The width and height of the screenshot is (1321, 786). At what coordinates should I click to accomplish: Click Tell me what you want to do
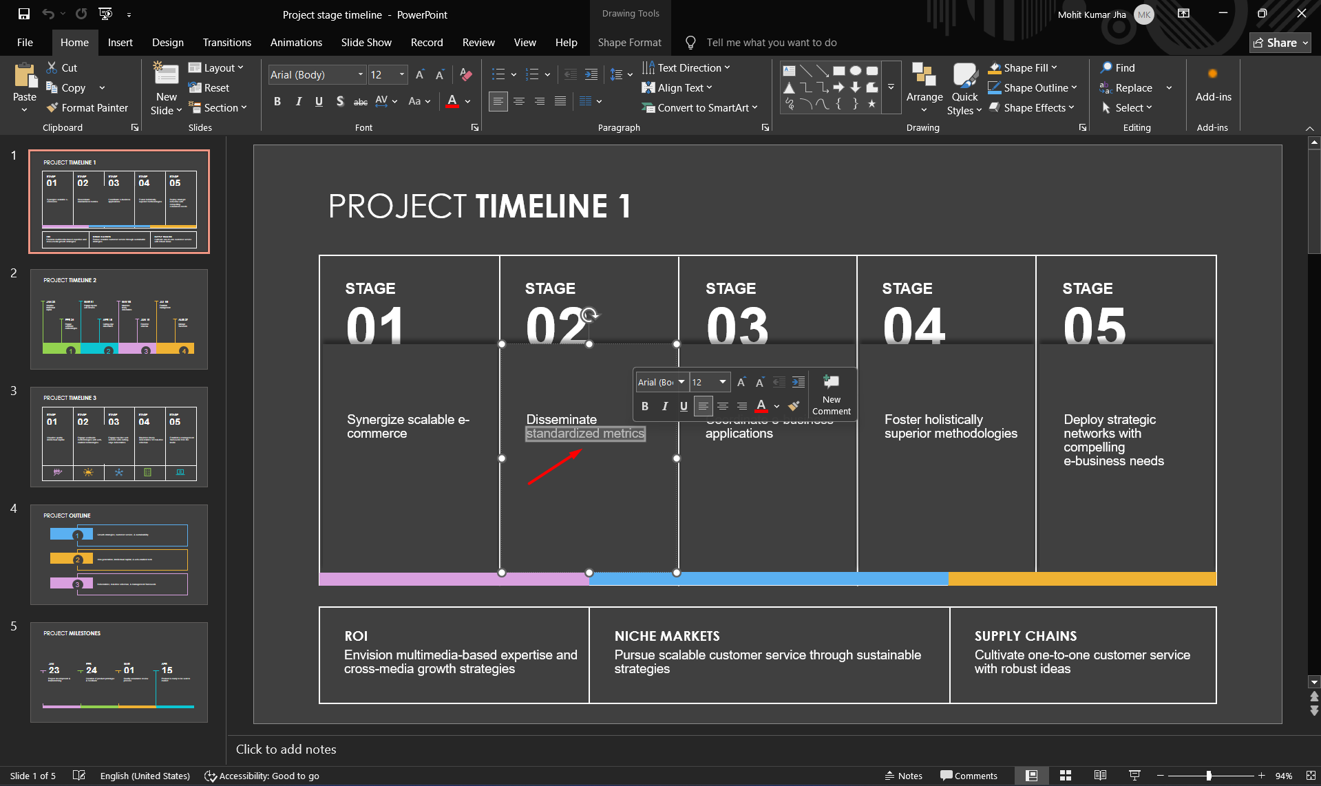click(771, 43)
